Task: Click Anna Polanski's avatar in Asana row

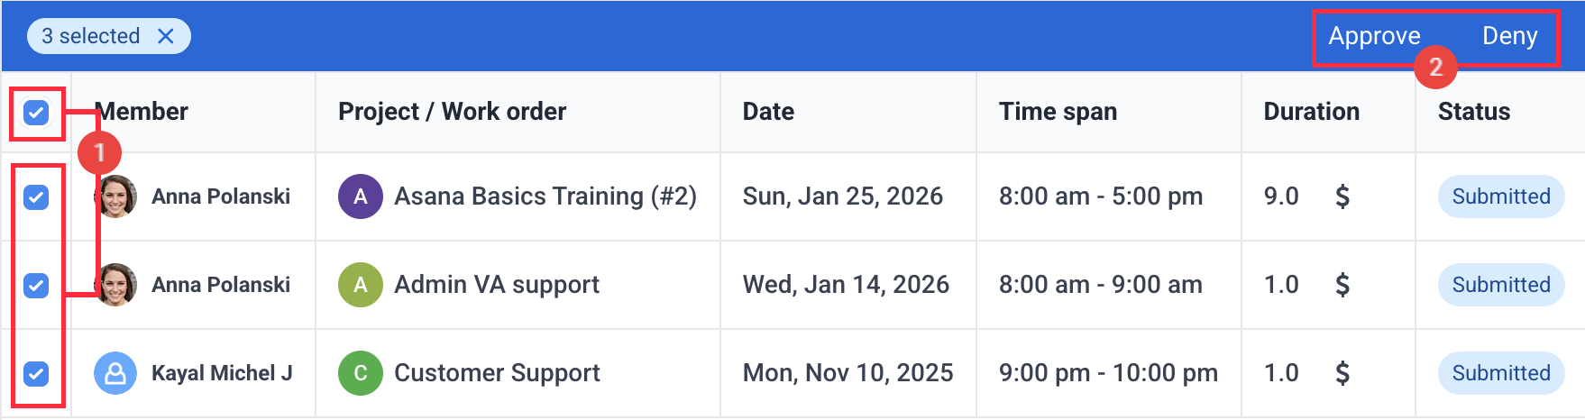Action: coord(117,196)
